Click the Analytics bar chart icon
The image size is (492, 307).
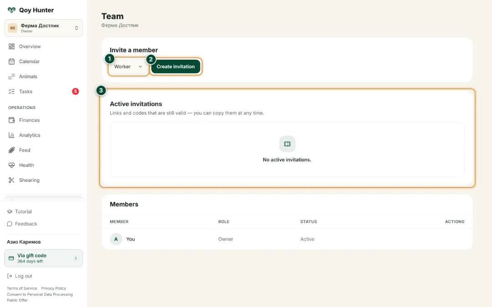coord(11,135)
